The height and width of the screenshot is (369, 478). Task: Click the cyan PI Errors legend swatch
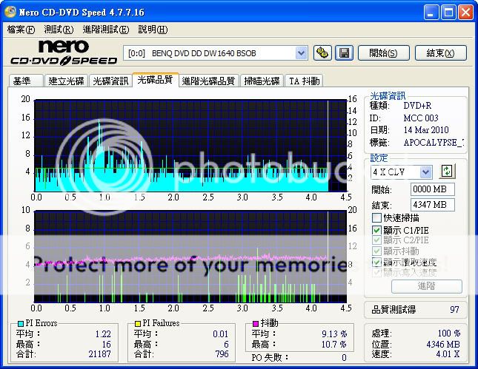point(21,323)
